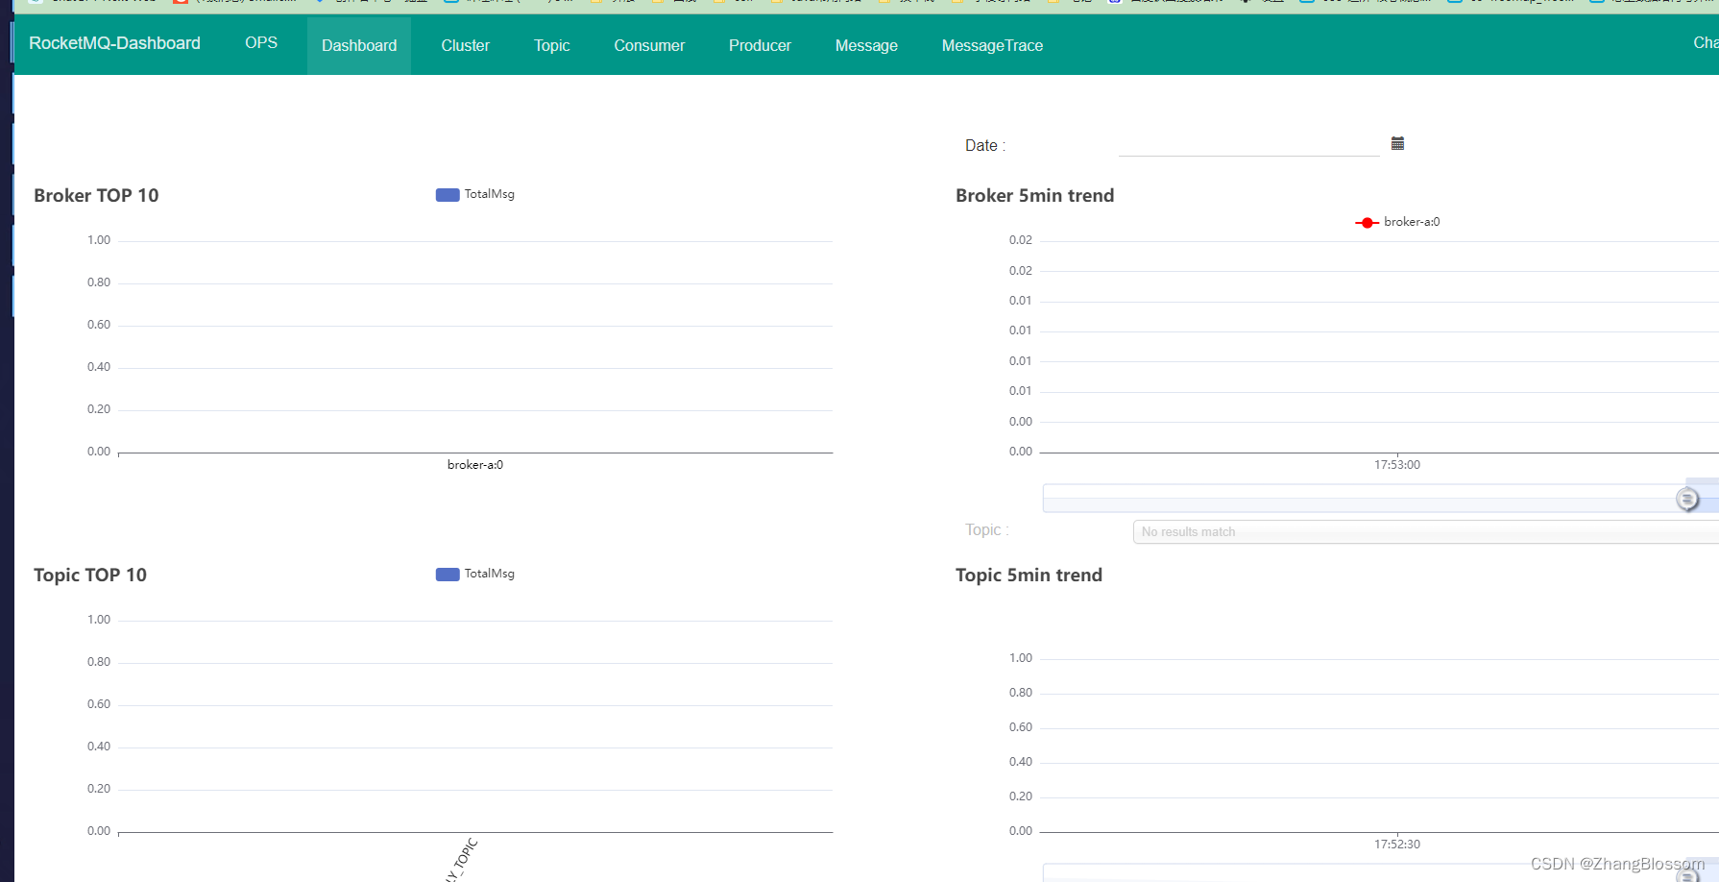Click the 17:52:30 time label in Topic trend

1397,845
